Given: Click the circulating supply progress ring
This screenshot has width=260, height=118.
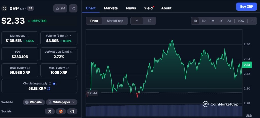Looking at the screenshot, I should tap(48, 88).
